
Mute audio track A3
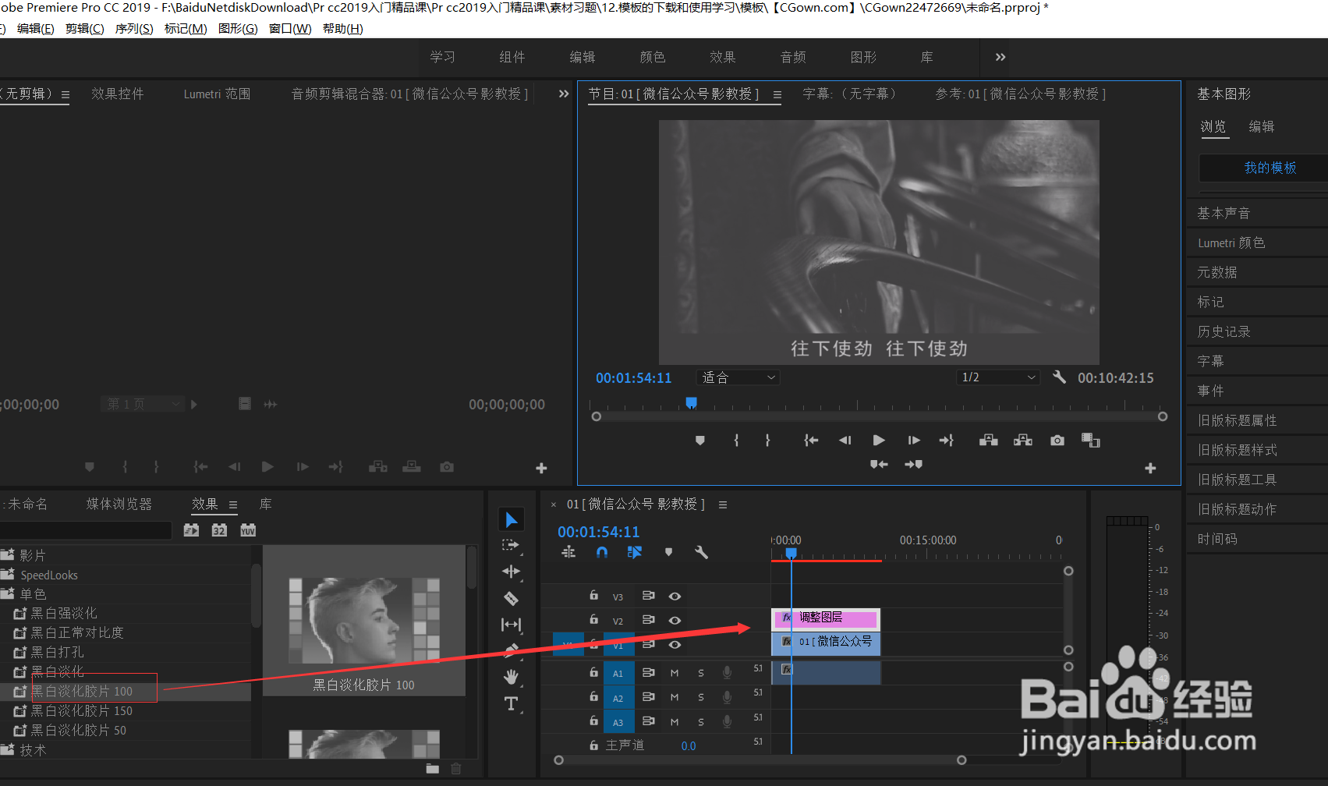tap(675, 722)
